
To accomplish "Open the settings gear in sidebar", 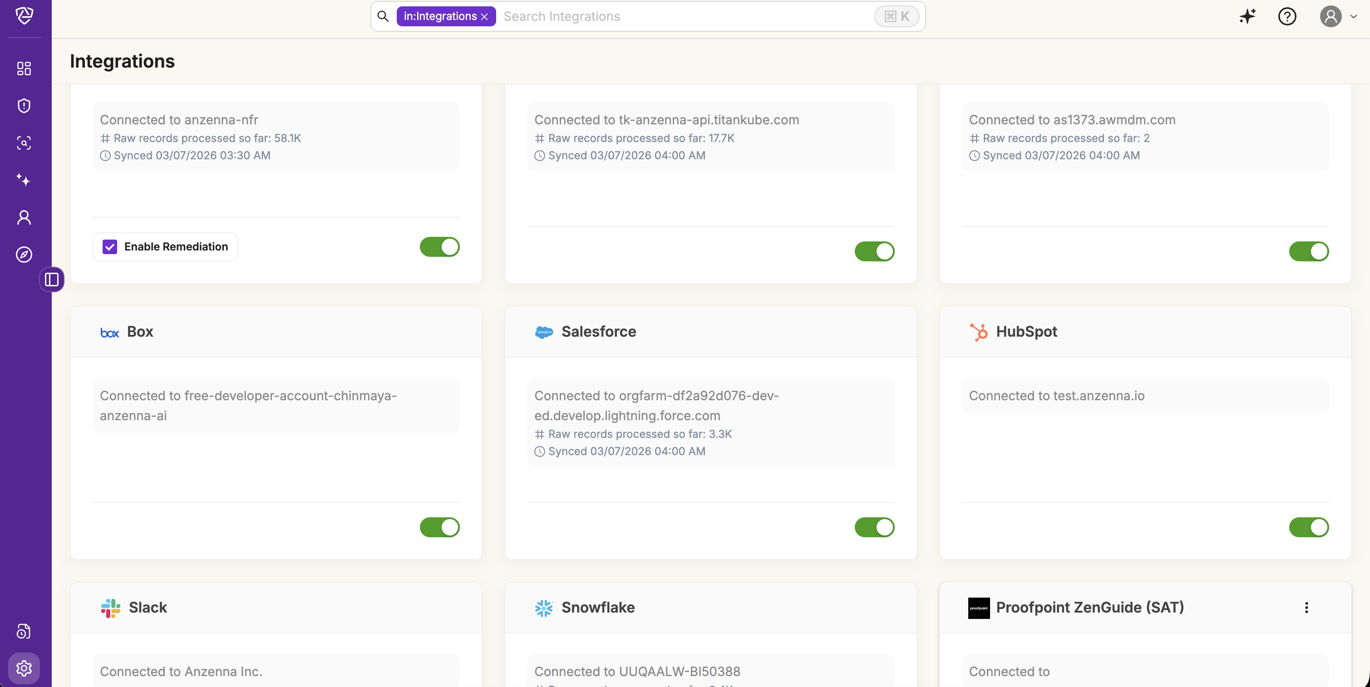I will click(x=24, y=668).
